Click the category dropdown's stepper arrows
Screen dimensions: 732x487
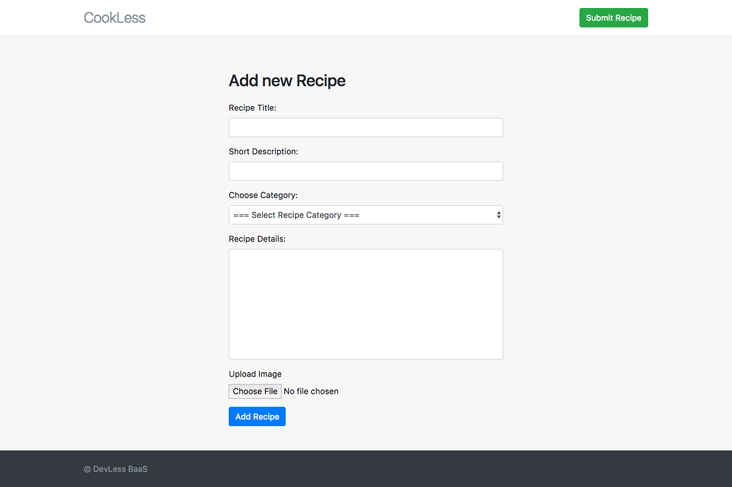coord(498,214)
